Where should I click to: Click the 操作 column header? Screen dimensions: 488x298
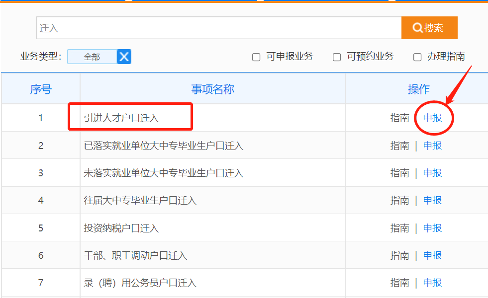tap(418, 89)
